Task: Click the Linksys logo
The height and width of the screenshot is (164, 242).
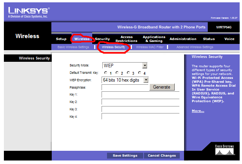Action: click(x=29, y=12)
